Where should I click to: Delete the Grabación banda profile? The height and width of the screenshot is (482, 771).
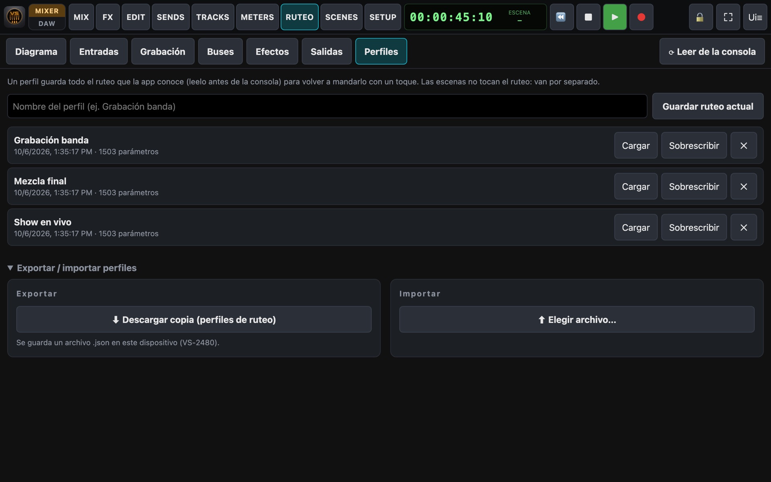coord(744,145)
